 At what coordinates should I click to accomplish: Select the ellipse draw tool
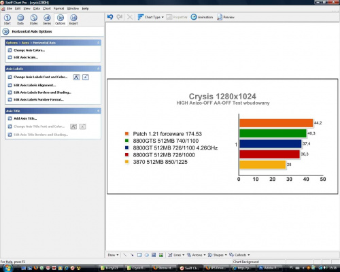147,255
